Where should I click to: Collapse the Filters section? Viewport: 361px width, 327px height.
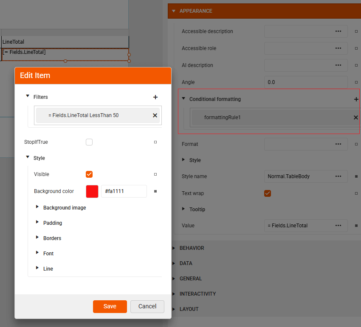pyautogui.click(x=28, y=96)
